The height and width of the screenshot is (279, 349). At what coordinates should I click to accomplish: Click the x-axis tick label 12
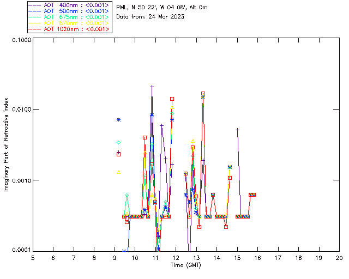[x=176, y=258]
